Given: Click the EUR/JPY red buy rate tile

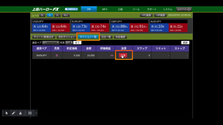Looking at the screenshot, I should 99,28.
